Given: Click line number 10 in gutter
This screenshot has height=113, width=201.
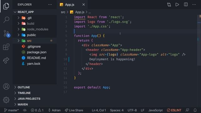Looking at the screenshot, I should [x=65, y=59].
